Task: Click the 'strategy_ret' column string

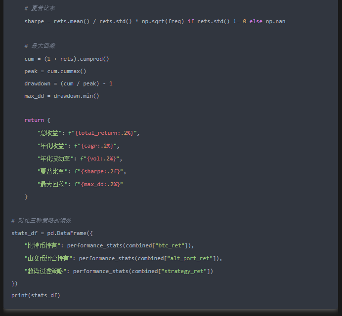Action: [184, 272]
